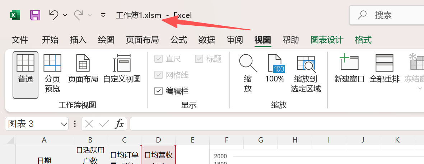The height and width of the screenshot is (164, 424).
Task: Open the 绘图 ribbon tab
Action: [106, 40]
